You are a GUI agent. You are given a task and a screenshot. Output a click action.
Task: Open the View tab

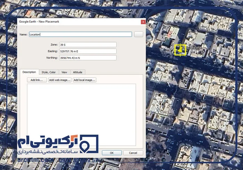click(x=64, y=72)
